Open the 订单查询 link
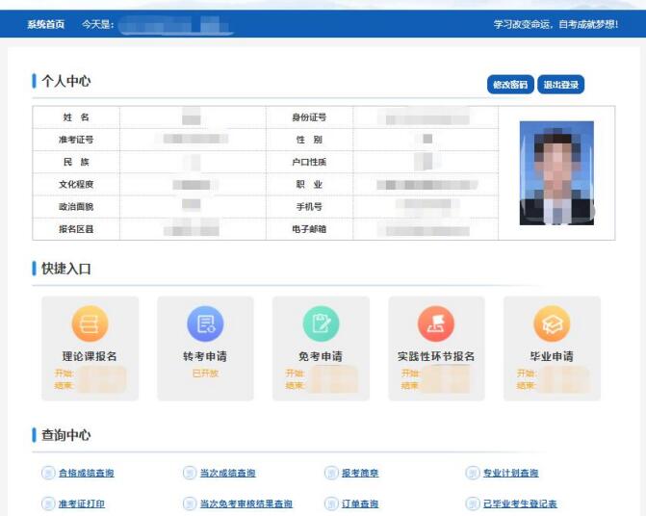646x516 pixels. click(360, 503)
